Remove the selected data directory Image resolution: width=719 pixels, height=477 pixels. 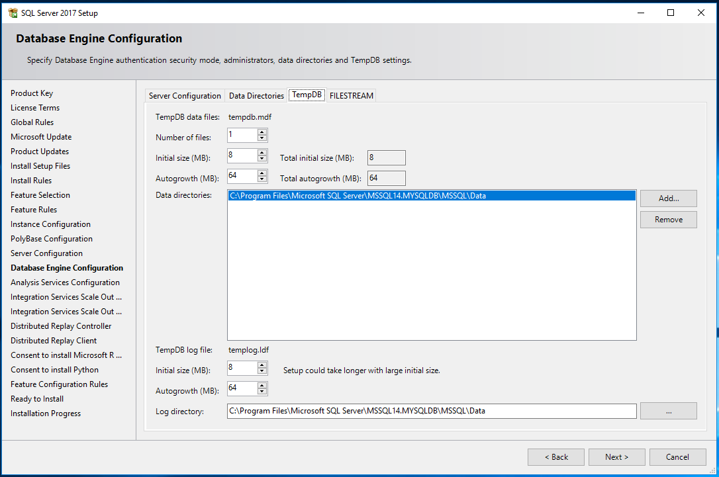click(x=668, y=220)
